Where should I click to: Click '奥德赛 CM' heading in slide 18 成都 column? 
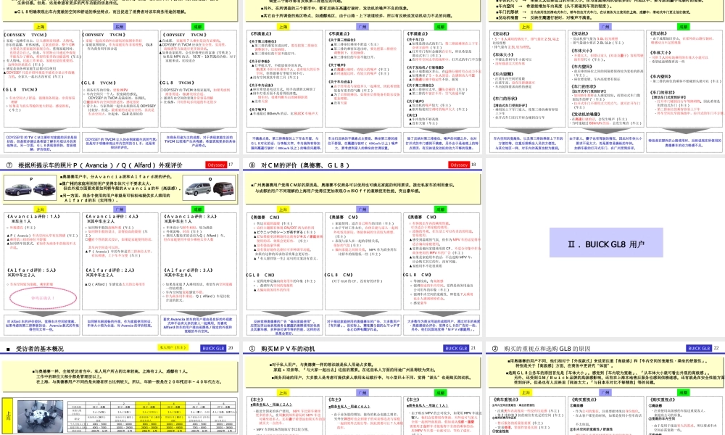[x=421, y=217]
